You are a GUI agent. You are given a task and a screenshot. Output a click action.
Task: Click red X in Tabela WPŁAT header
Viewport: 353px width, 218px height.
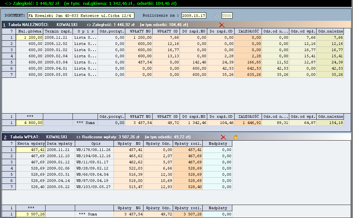(223, 137)
